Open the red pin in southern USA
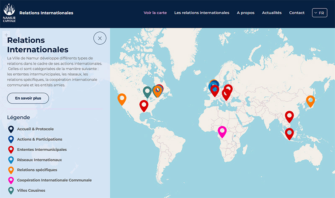This screenshot has height=198, width=335. click(x=144, y=105)
